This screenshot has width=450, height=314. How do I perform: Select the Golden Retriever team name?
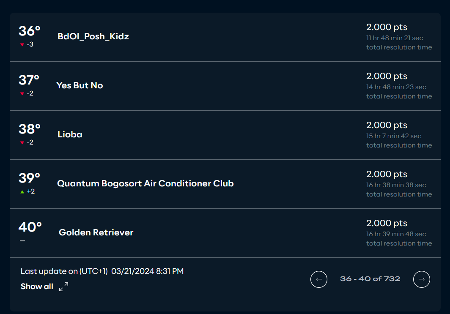[x=96, y=232]
